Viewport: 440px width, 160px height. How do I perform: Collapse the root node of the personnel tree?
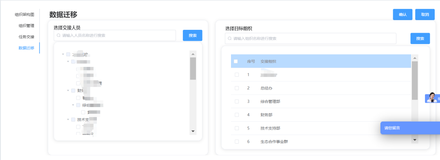tap(63, 55)
